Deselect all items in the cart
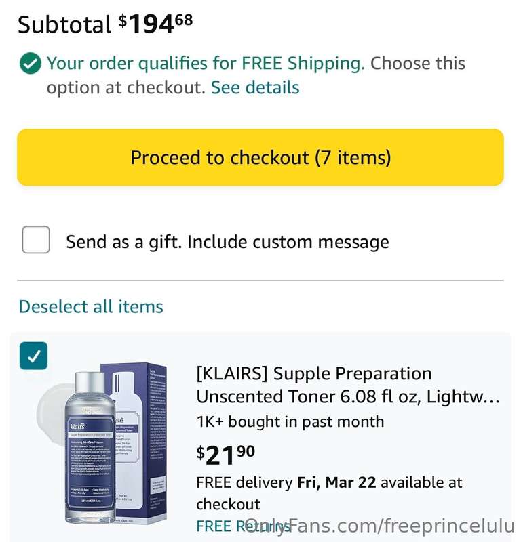Screen dimensions: 521x542 point(91,307)
